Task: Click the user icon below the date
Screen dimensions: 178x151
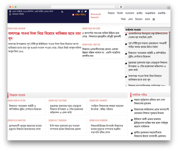Action: point(10,14)
